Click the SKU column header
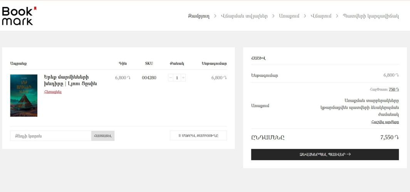This screenshot has width=410, height=192. [149, 63]
